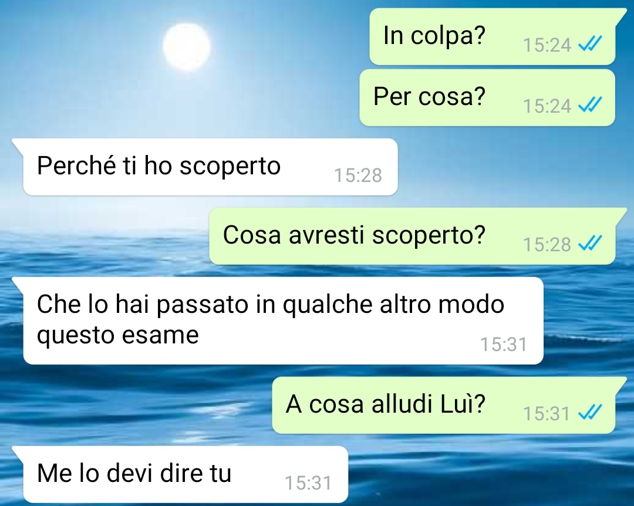This screenshot has width=634, height=506.
Task: Tap the sun in chat wallpaper
Action: click(x=187, y=46)
